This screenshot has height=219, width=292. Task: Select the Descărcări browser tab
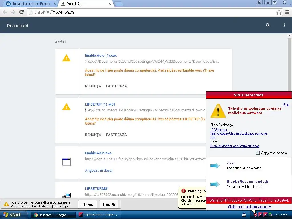(x=86, y=4)
